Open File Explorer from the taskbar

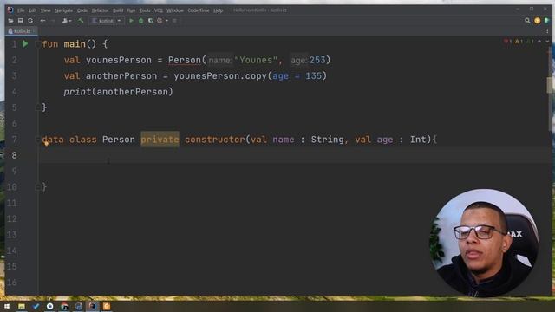22,306
